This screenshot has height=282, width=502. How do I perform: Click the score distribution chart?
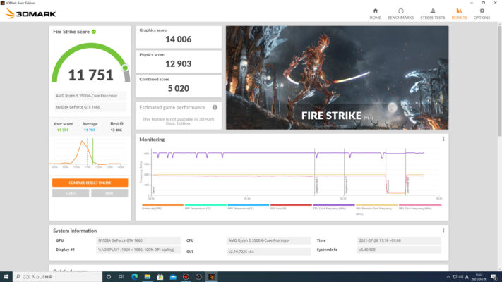88,154
